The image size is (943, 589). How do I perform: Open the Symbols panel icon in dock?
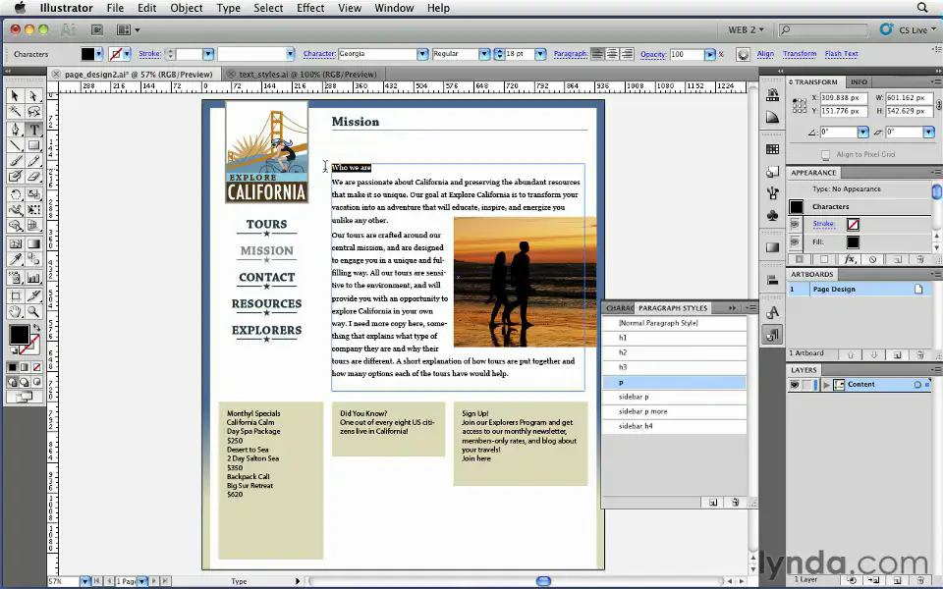(773, 215)
